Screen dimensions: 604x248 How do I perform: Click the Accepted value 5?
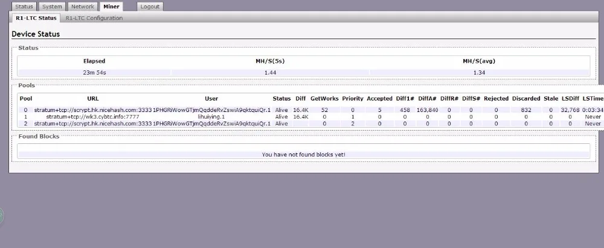click(x=379, y=110)
